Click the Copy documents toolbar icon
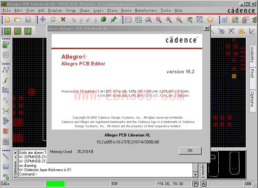The image size is (258, 188). [x=53, y=19]
